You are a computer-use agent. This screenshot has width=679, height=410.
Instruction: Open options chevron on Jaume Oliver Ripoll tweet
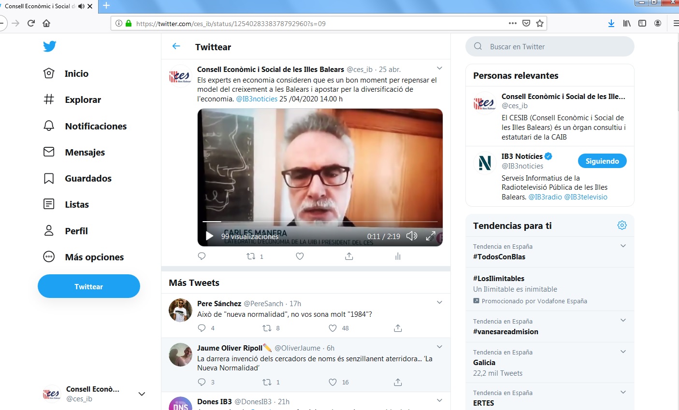[439, 347]
